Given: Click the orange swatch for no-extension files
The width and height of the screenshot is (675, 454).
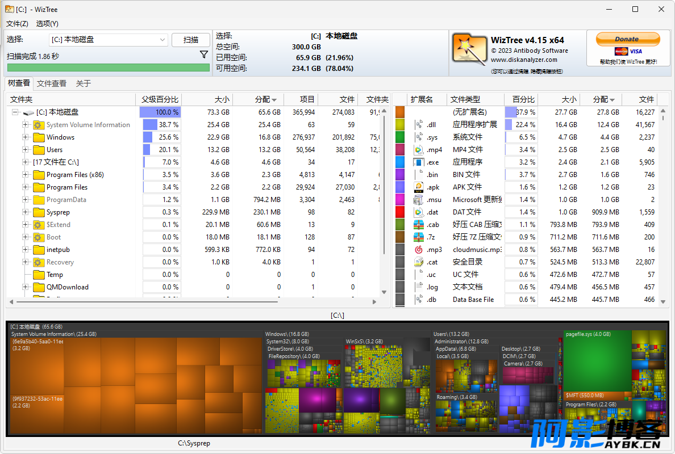Looking at the screenshot, I should [x=400, y=112].
